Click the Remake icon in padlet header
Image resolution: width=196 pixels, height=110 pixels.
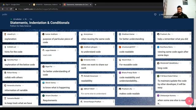pos(160,15)
